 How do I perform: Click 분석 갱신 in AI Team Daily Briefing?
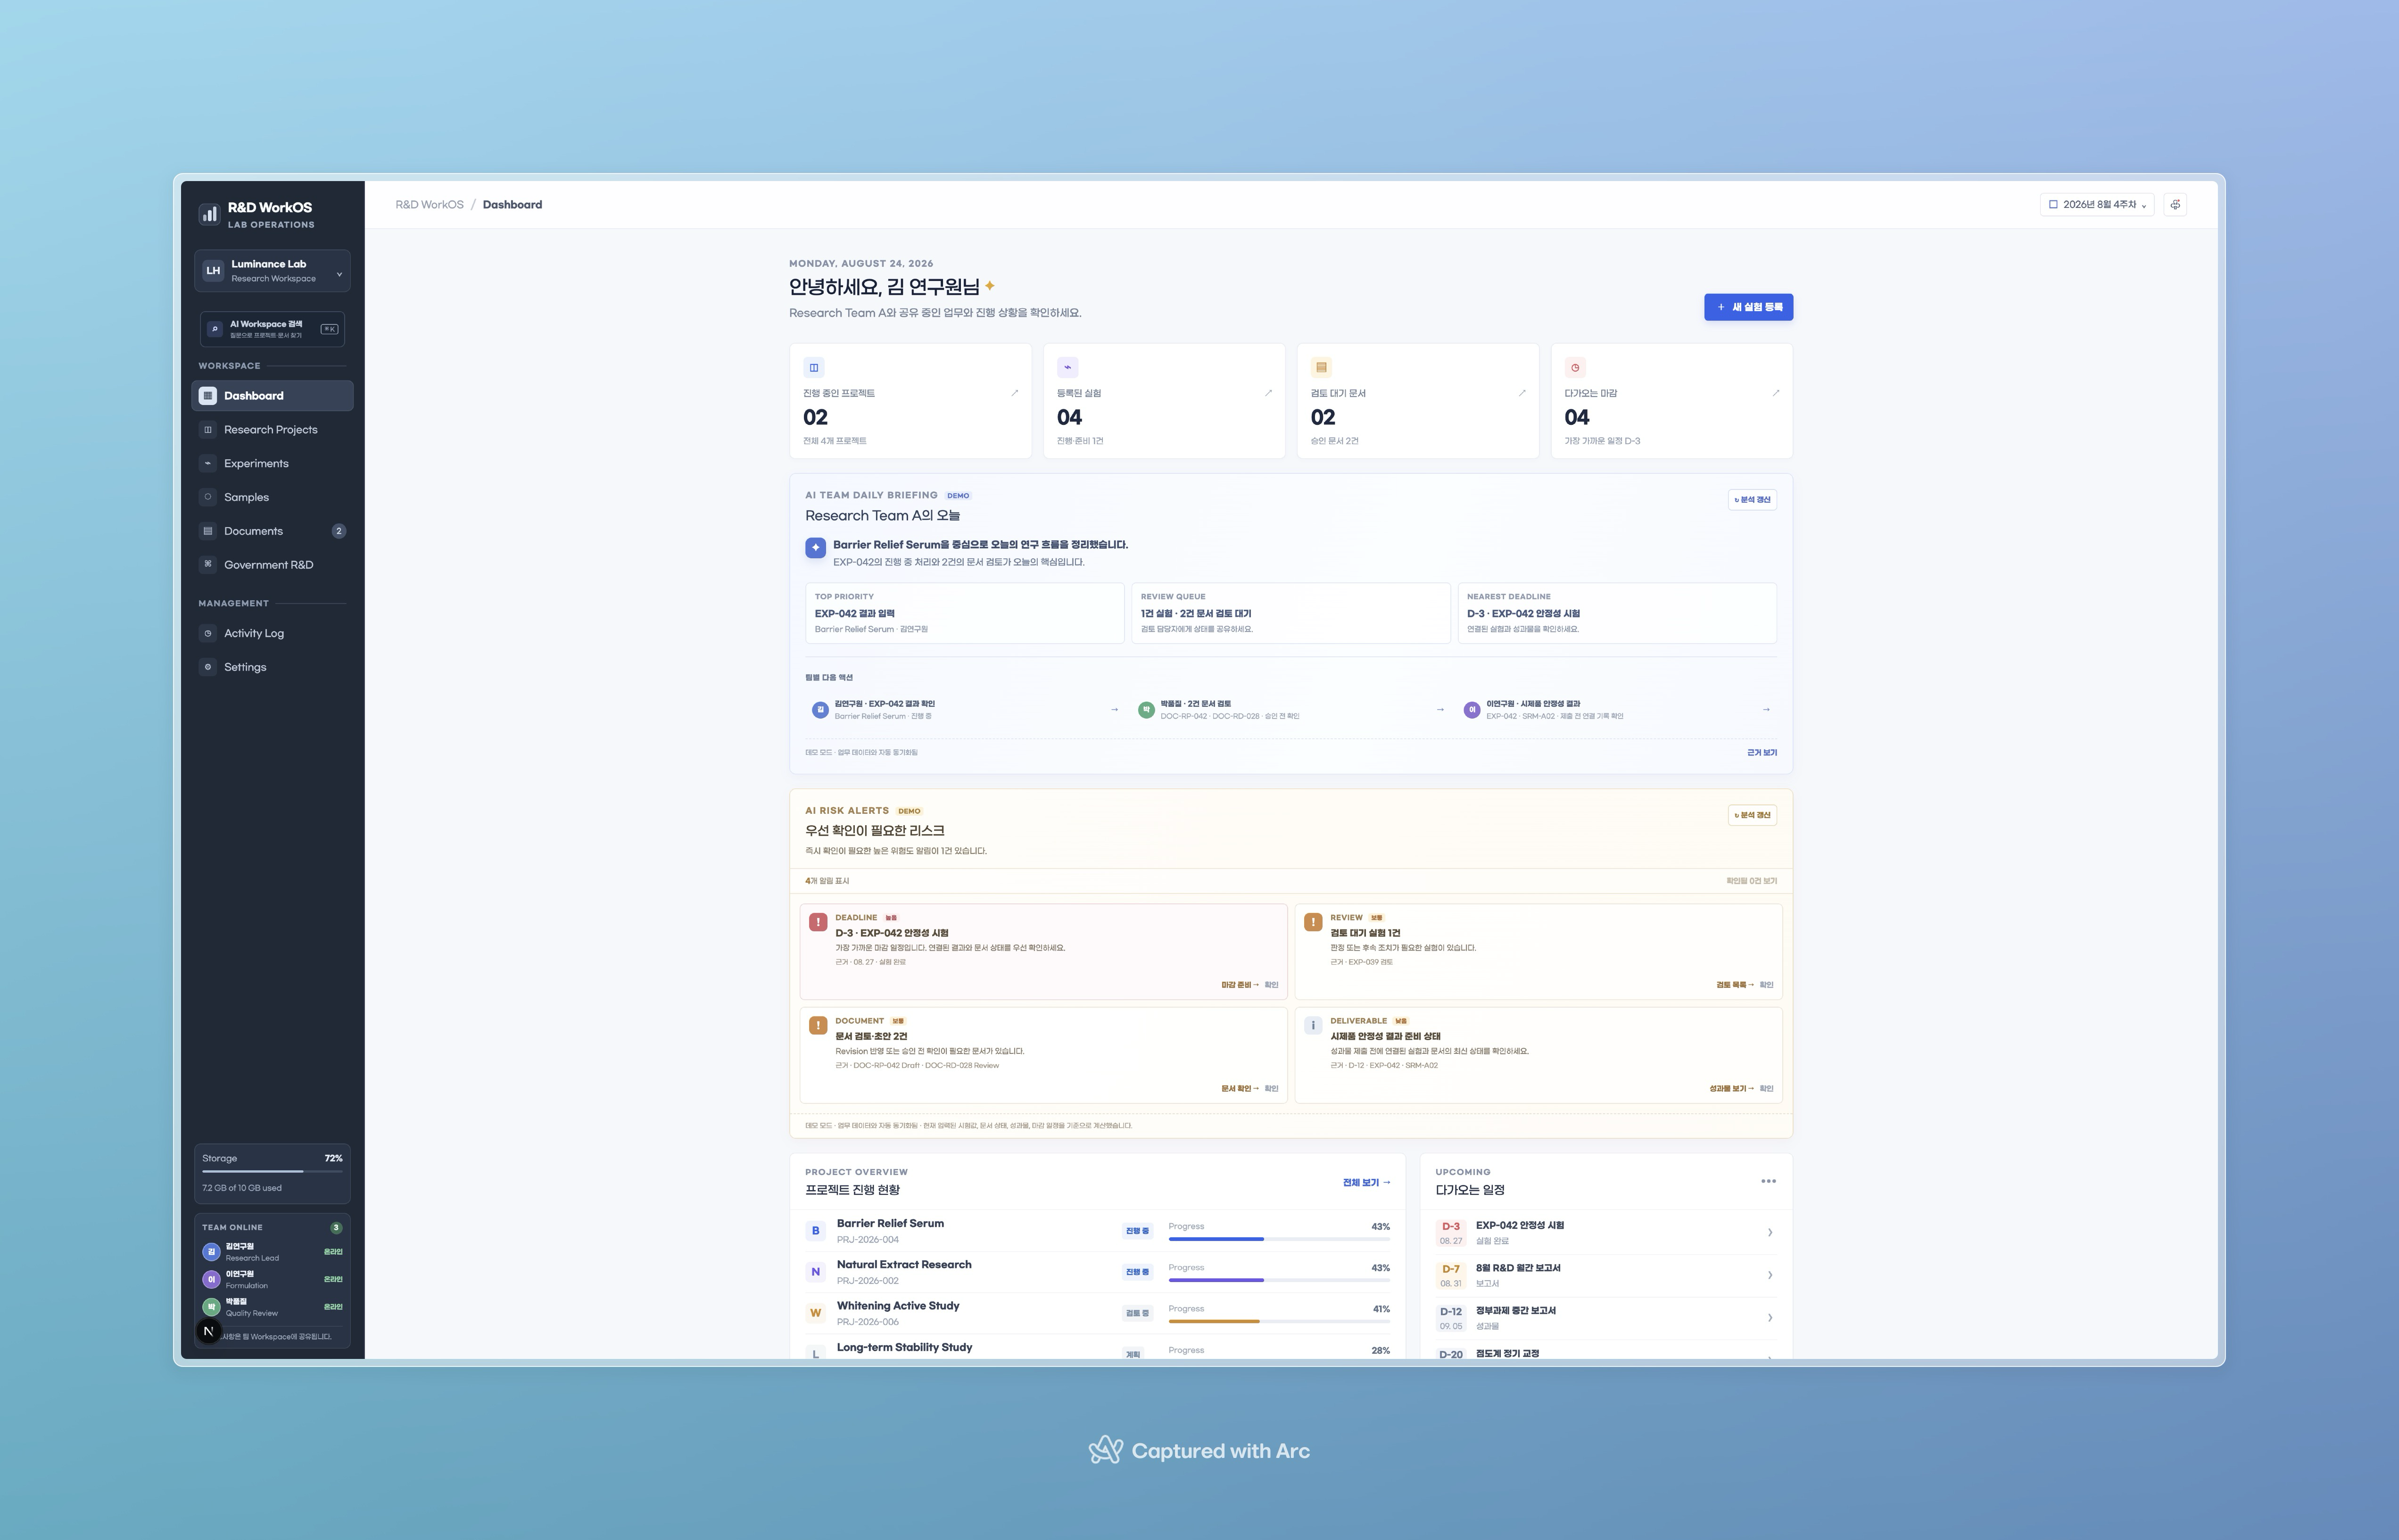tap(1752, 500)
